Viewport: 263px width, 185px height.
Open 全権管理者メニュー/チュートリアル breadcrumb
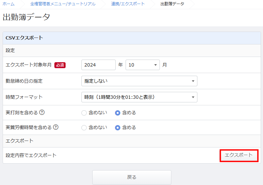63,4
